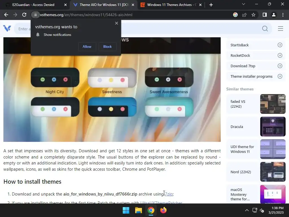The height and width of the screenshot is (217, 289).
Task: Click the address bar URL
Action: 86,15
